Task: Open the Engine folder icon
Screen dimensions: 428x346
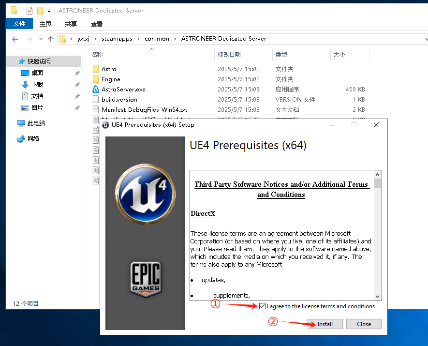Action: (x=96, y=79)
